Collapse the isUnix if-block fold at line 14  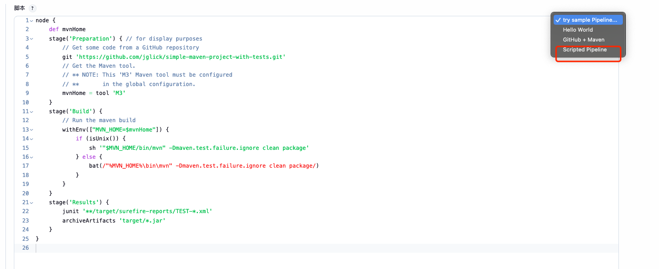[x=32, y=138]
